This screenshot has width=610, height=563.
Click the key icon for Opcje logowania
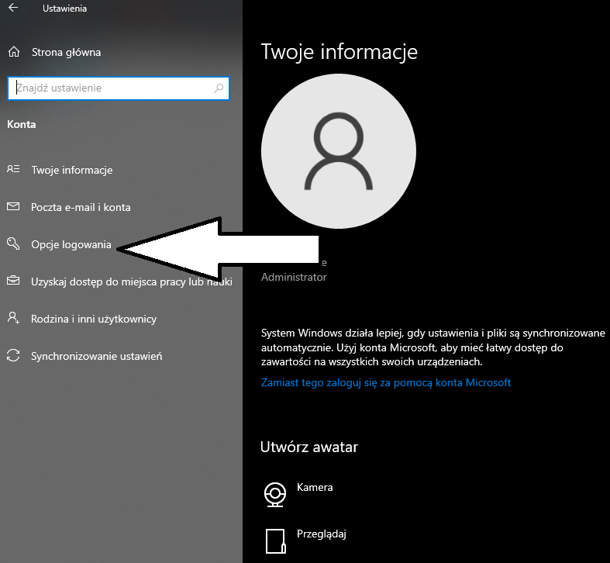pos(13,244)
